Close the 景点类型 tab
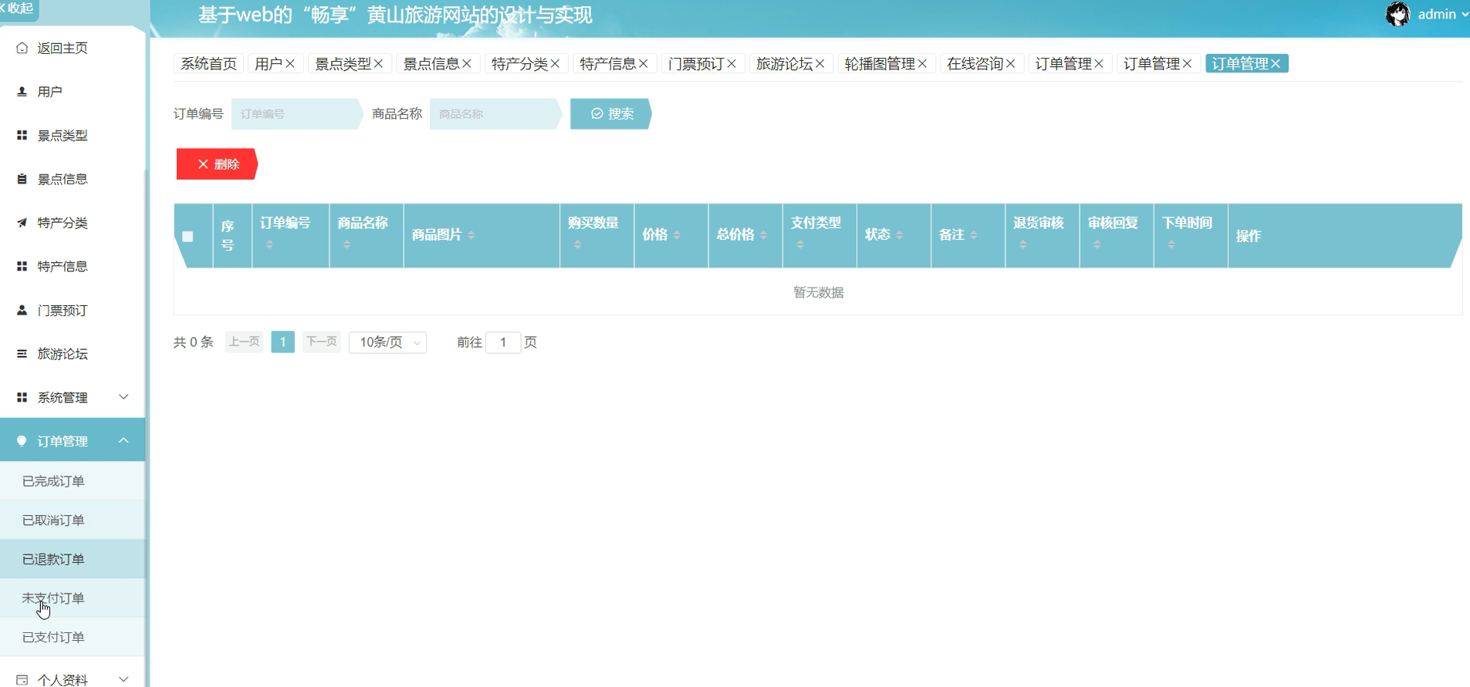The image size is (1470, 687). 379,63
